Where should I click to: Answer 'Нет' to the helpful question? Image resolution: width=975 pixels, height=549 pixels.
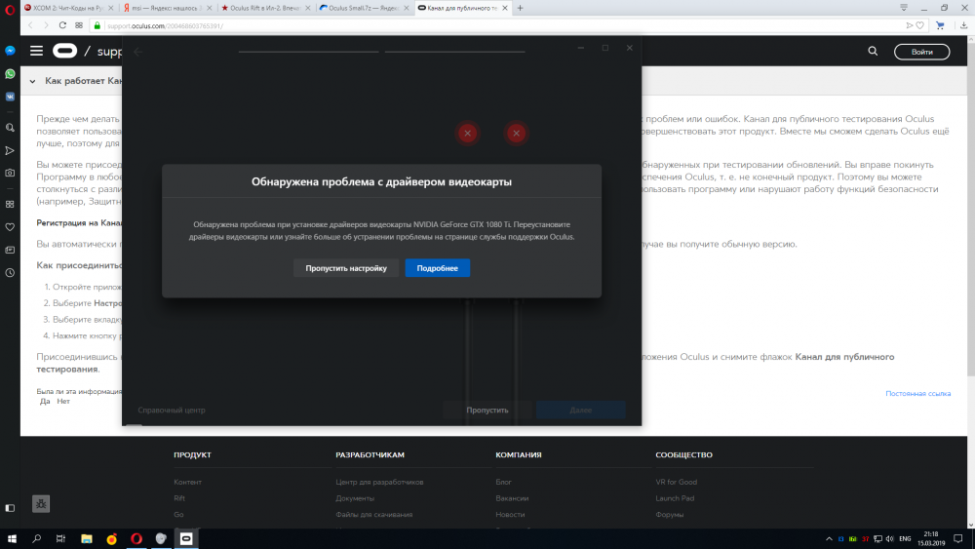(x=63, y=402)
